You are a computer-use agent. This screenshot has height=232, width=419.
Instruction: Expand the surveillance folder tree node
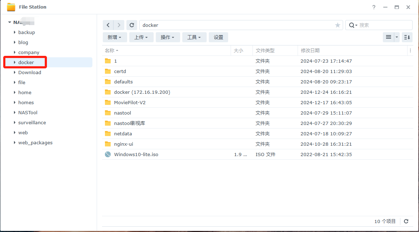pos(15,122)
